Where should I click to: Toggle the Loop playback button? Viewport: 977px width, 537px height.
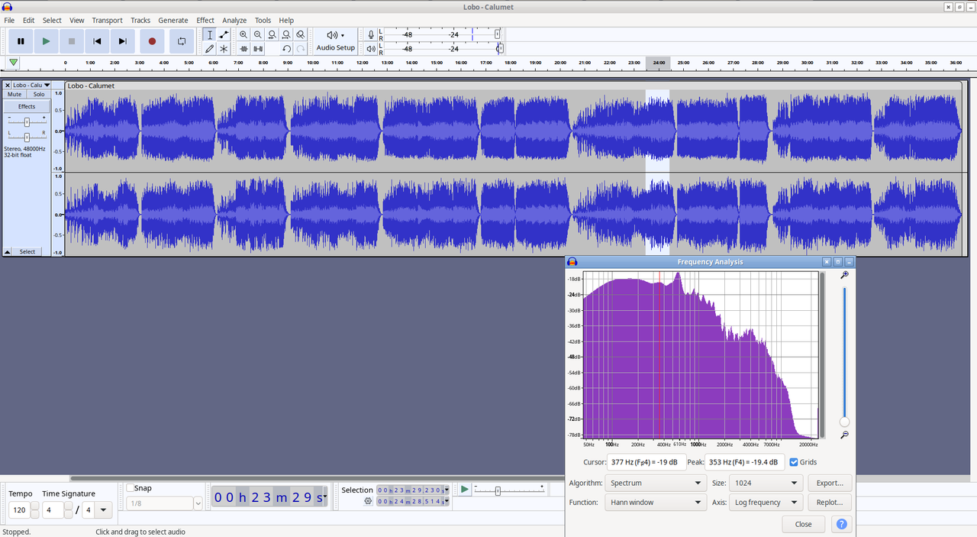pos(182,41)
